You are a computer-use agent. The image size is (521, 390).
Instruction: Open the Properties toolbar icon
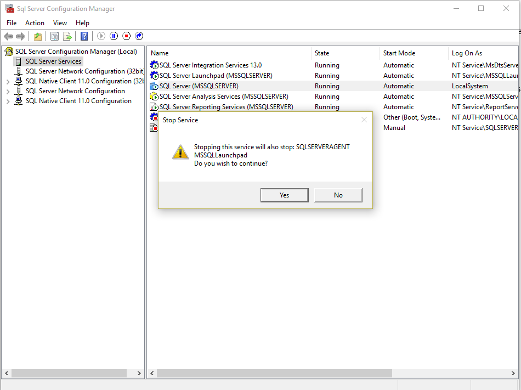[54, 36]
